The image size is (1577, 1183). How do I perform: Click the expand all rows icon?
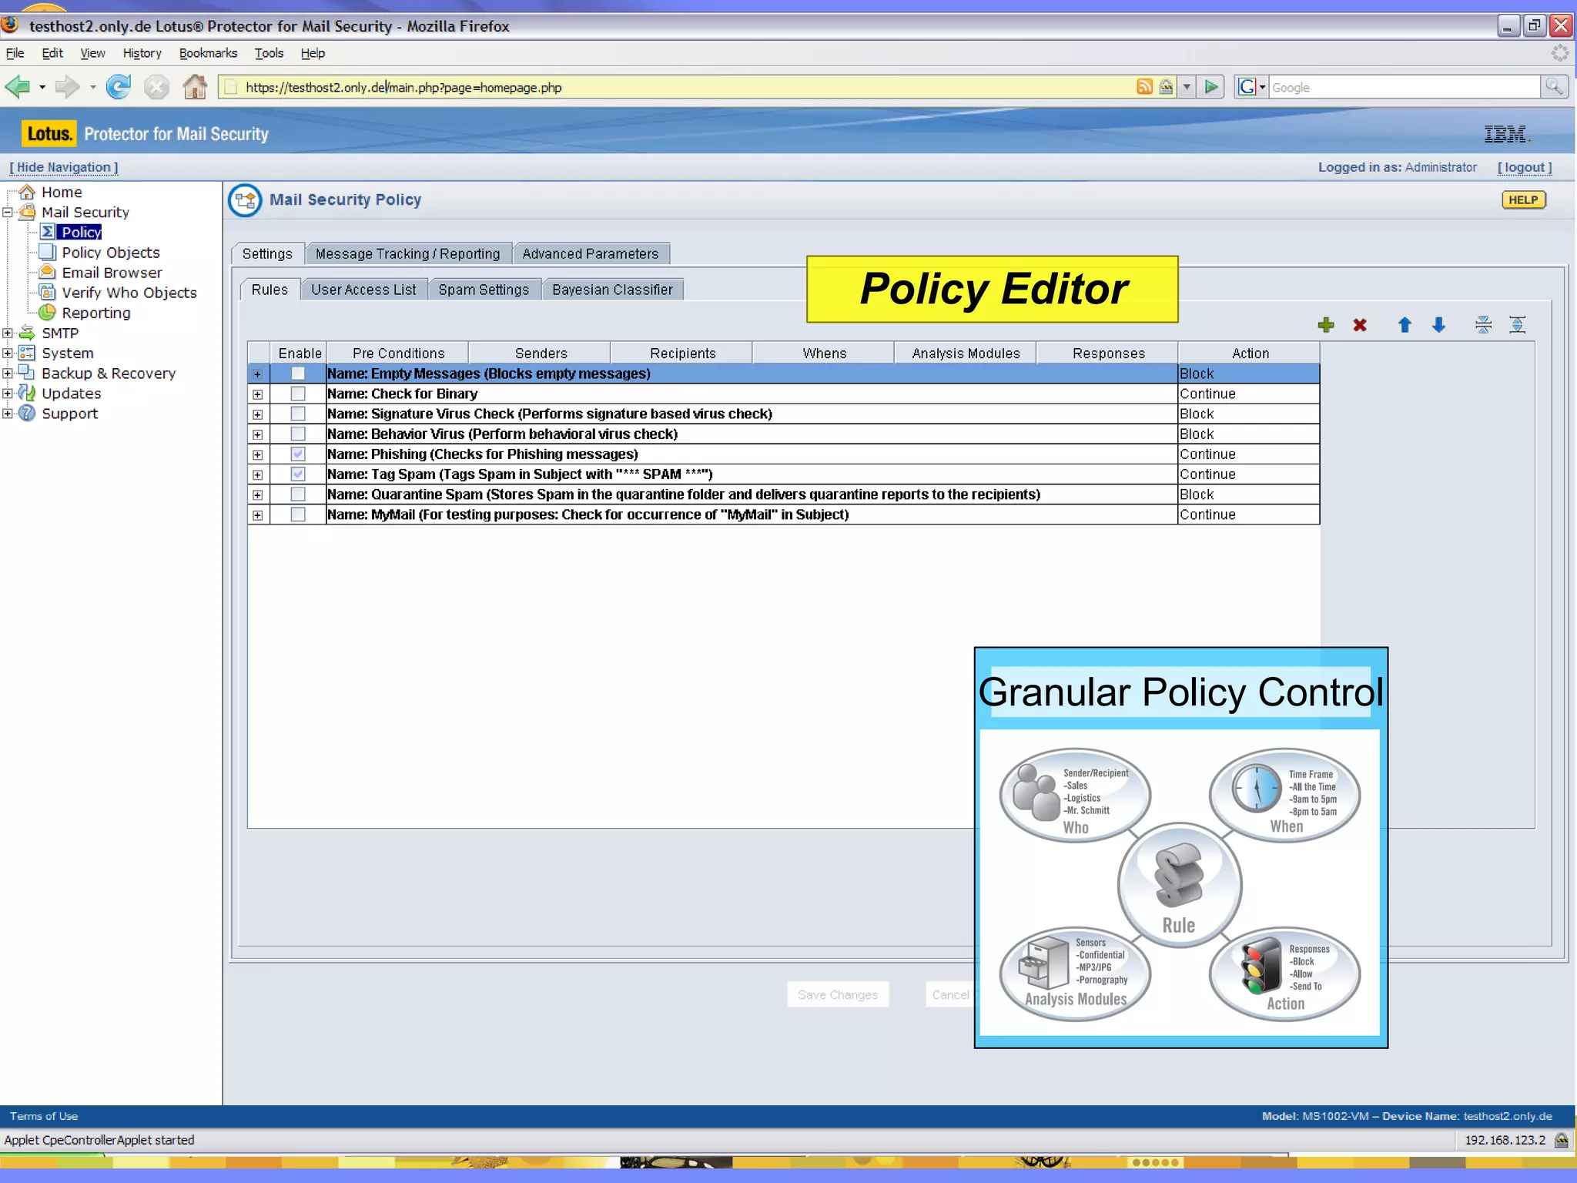(x=1517, y=325)
